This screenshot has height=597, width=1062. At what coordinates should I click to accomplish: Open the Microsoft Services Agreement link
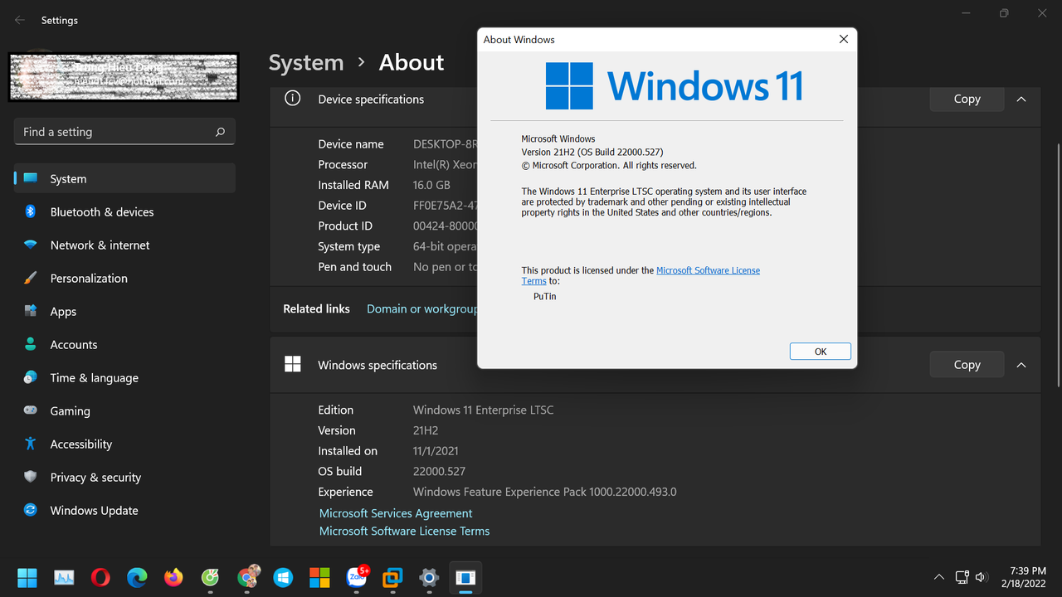point(396,513)
